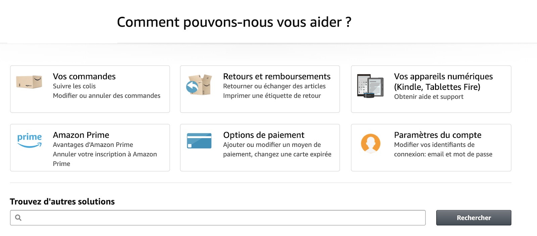Screen dimensions: 537x236
Task: Open the Vos commandes help card
Action: pos(84,76)
